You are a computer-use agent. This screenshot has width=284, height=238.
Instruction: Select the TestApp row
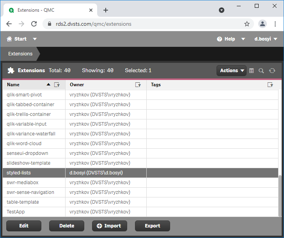(x=140, y=212)
